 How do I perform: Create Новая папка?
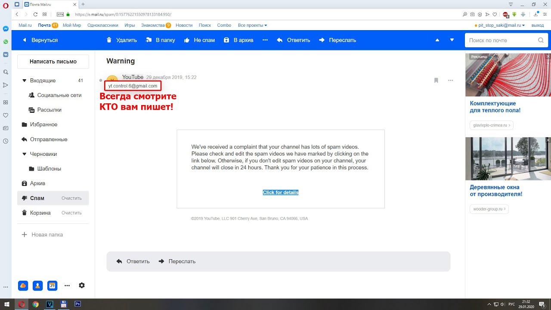coord(42,235)
